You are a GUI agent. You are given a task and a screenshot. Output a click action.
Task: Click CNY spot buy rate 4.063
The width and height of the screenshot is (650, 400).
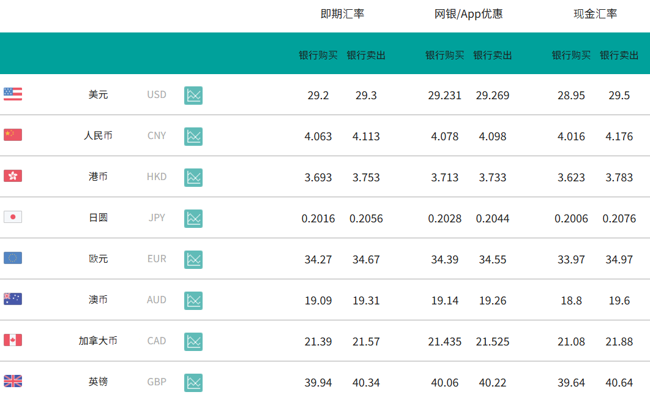coord(318,137)
